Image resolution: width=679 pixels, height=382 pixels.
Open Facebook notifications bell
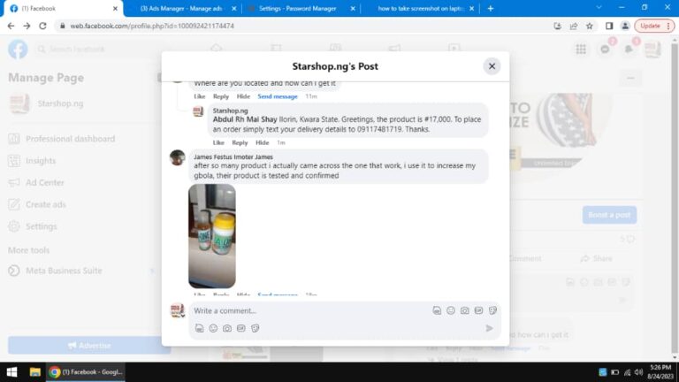coord(629,49)
